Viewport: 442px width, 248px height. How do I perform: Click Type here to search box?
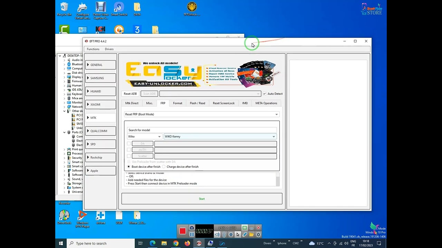(101, 243)
